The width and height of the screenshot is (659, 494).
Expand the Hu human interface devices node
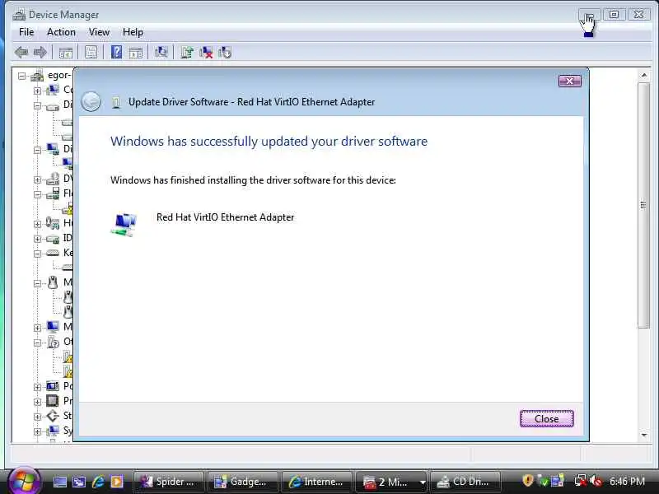(x=37, y=224)
